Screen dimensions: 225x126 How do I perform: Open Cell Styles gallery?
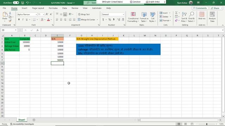153,17
